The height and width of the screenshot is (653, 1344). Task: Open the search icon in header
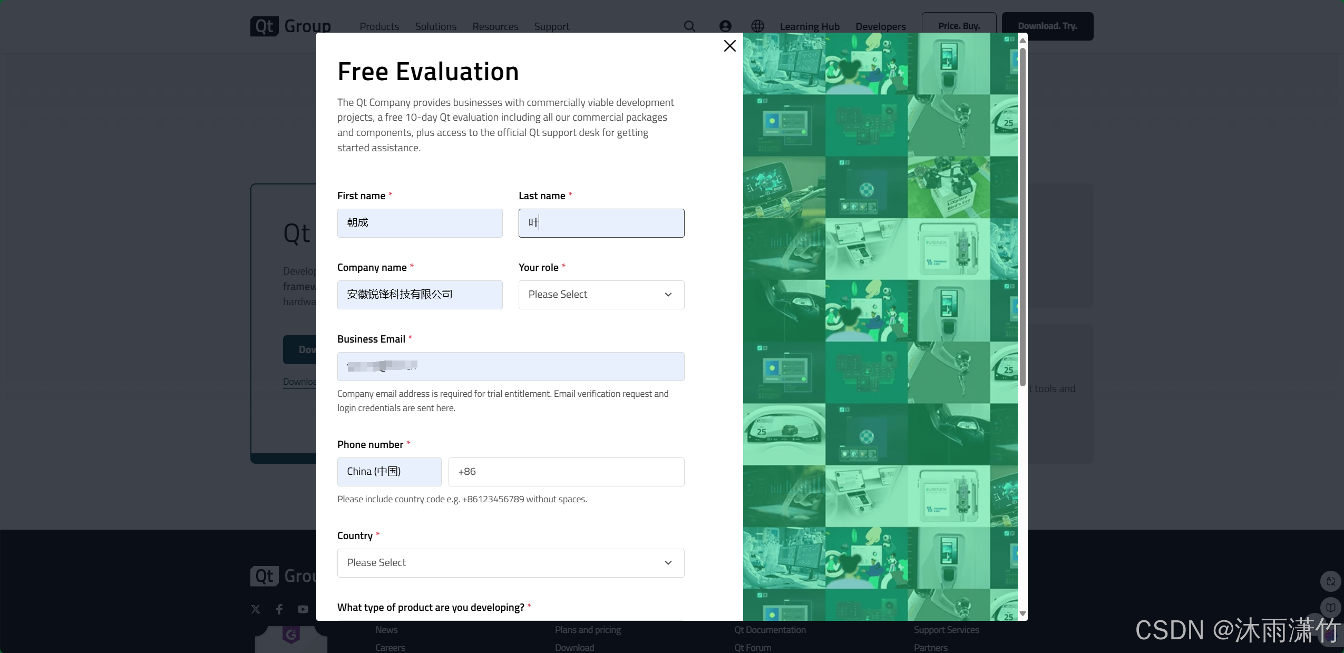pyautogui.click(x=689, y=26)
